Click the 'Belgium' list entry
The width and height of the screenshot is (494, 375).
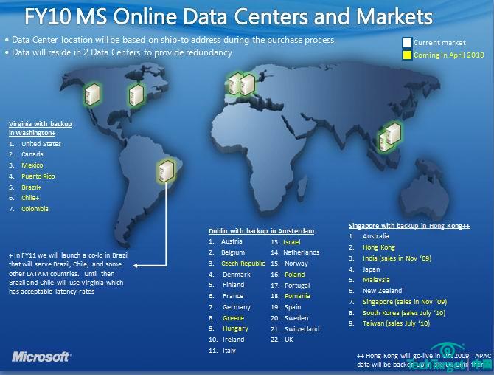point(233,252)
